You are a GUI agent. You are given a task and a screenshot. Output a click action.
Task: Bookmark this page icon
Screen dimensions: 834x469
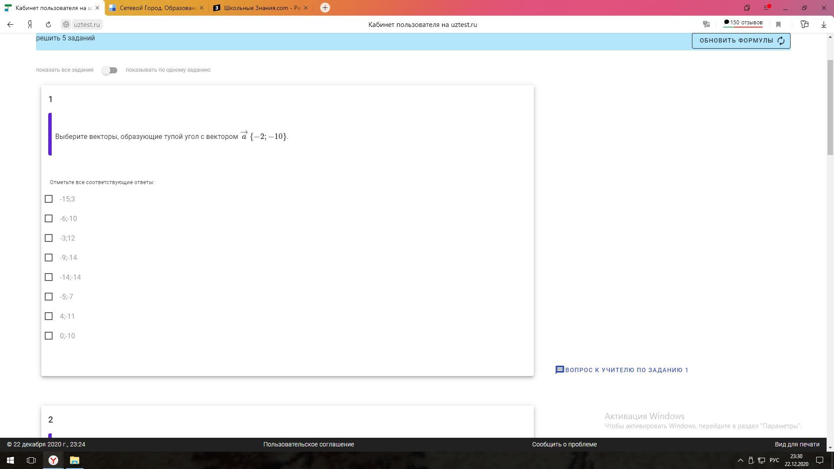click(x=778, y=25)
